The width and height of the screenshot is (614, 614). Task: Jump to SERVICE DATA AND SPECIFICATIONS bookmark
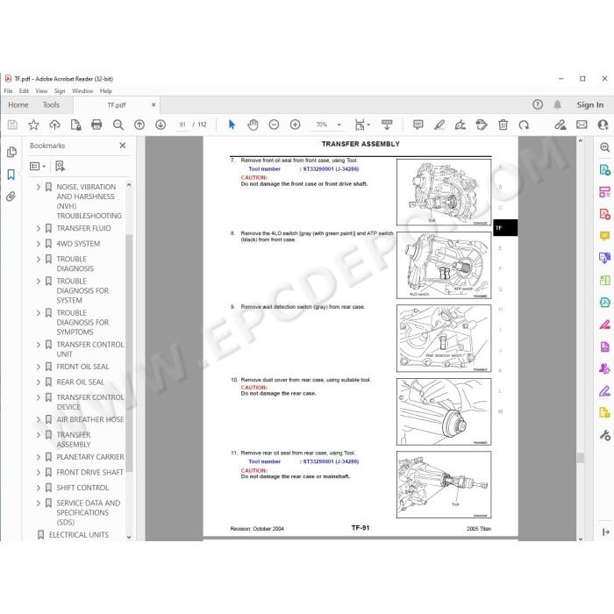(88, 512)
